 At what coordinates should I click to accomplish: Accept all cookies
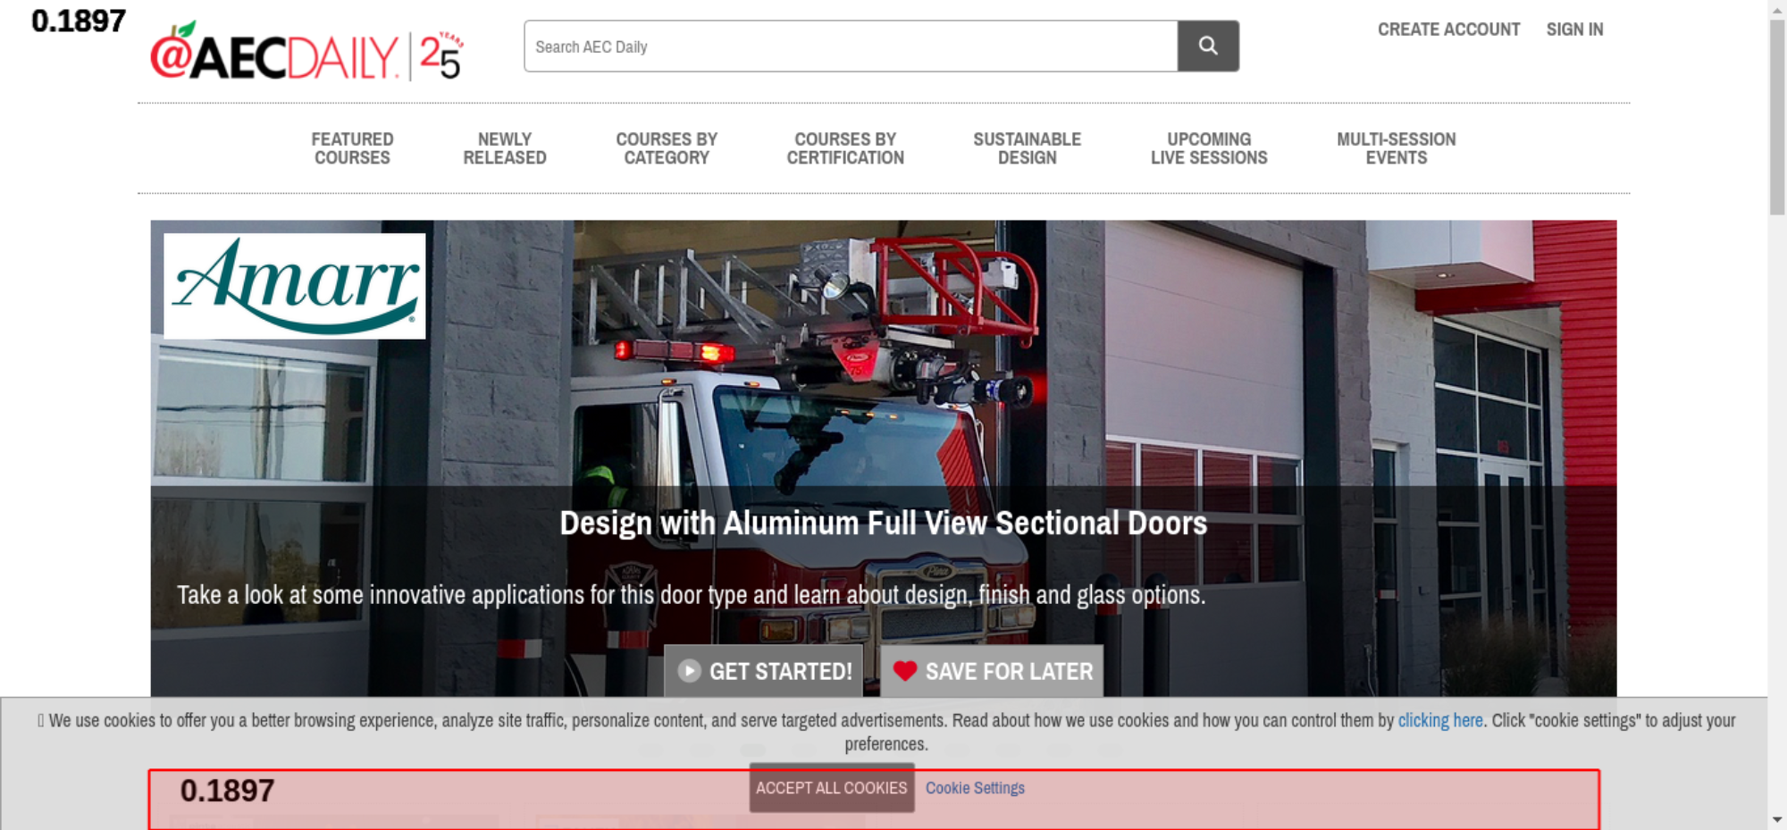pyautogui.click(x=832, y=788)
